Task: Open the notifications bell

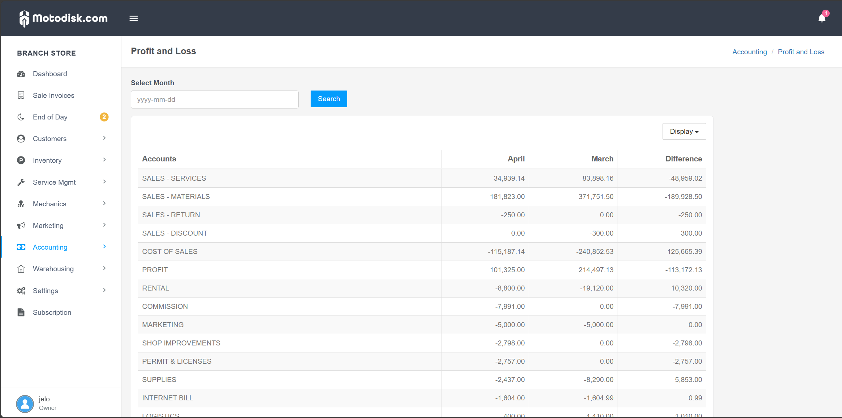Action: pos(822,18)
